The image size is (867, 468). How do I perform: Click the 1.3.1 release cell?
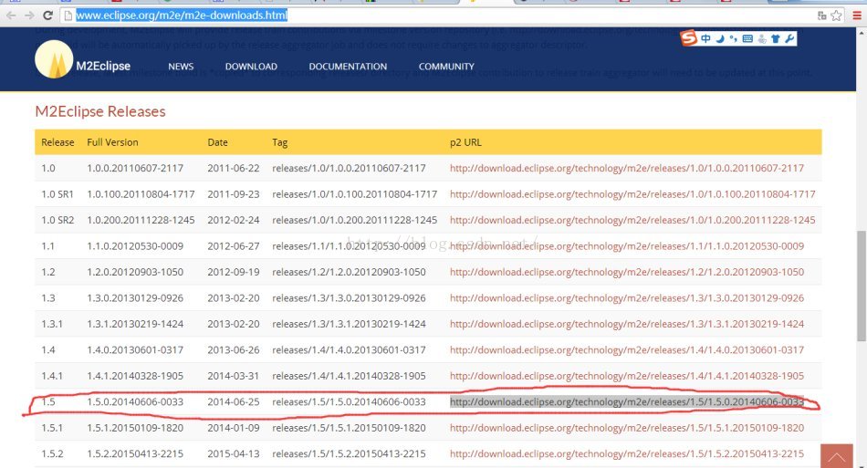(x=51, y=324)
